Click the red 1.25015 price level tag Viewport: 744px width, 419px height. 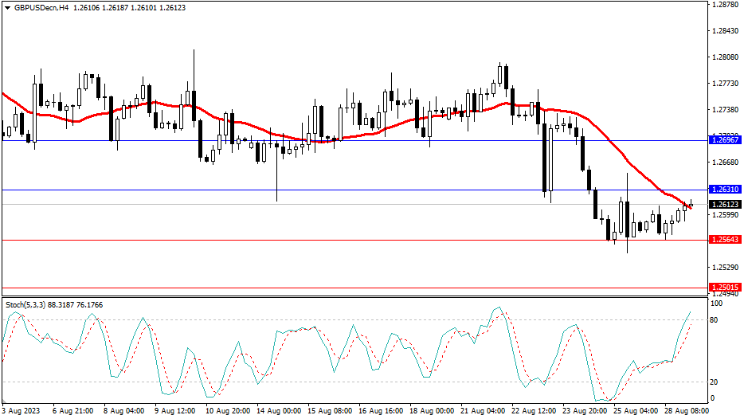click(726, 287)
